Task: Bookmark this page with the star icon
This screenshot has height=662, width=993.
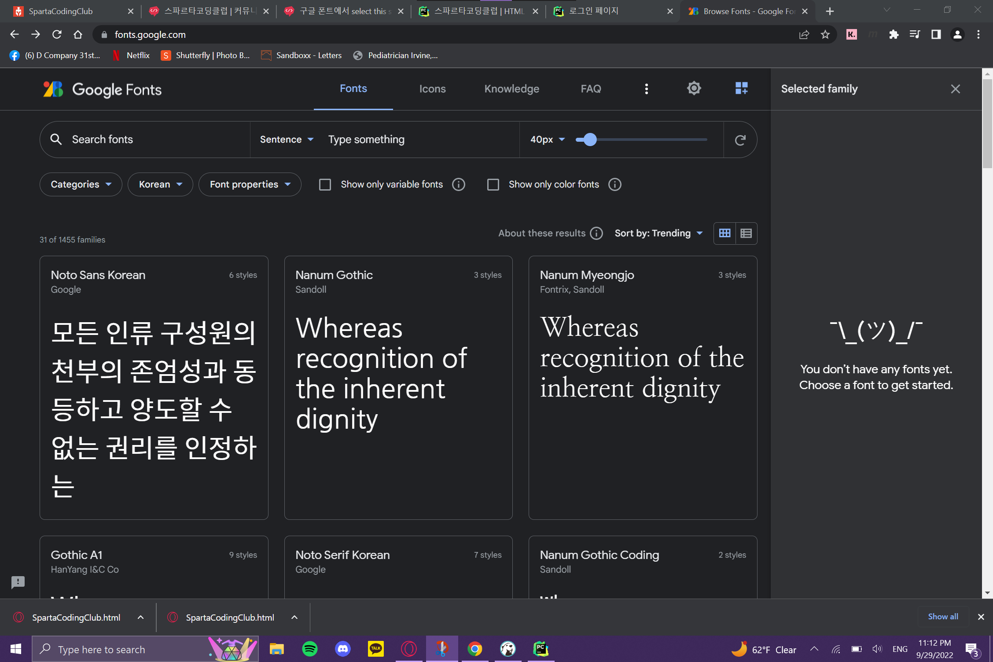Action: pos(825,34)
